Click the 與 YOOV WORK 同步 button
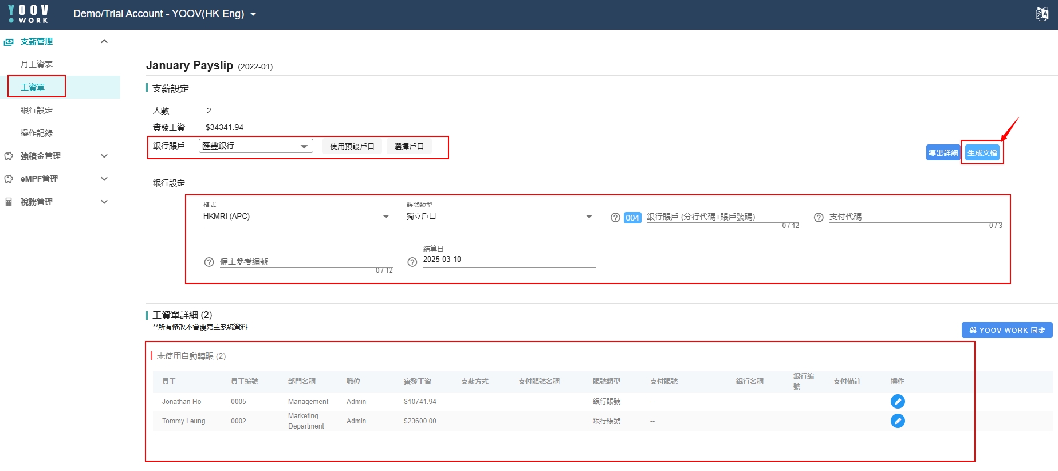The height and width of the screenshot is (471, 1058). [1006, 330]
